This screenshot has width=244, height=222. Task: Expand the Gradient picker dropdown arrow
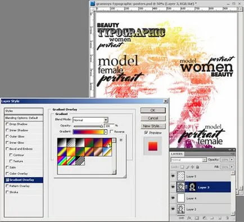click(x=106, y=132)
